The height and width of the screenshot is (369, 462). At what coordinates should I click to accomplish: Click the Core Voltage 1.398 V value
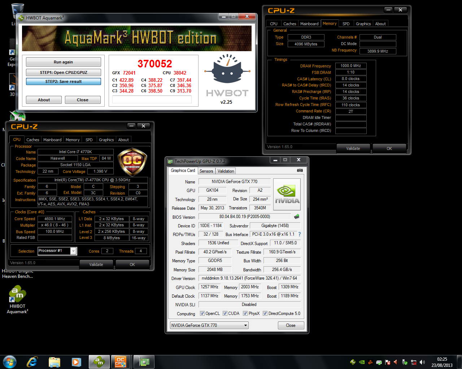tap(100, 171)
